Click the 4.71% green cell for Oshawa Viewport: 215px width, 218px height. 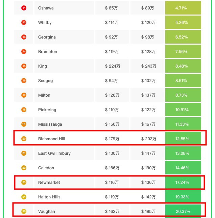pos(183,8)
